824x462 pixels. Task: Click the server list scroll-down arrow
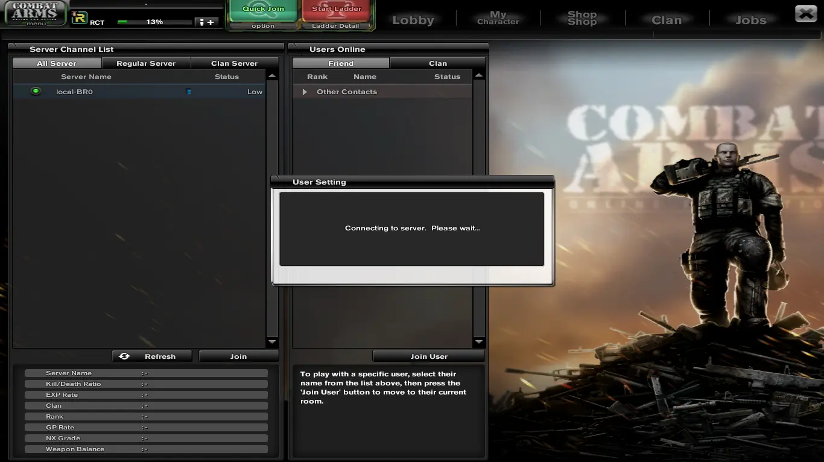coord(272,342)
